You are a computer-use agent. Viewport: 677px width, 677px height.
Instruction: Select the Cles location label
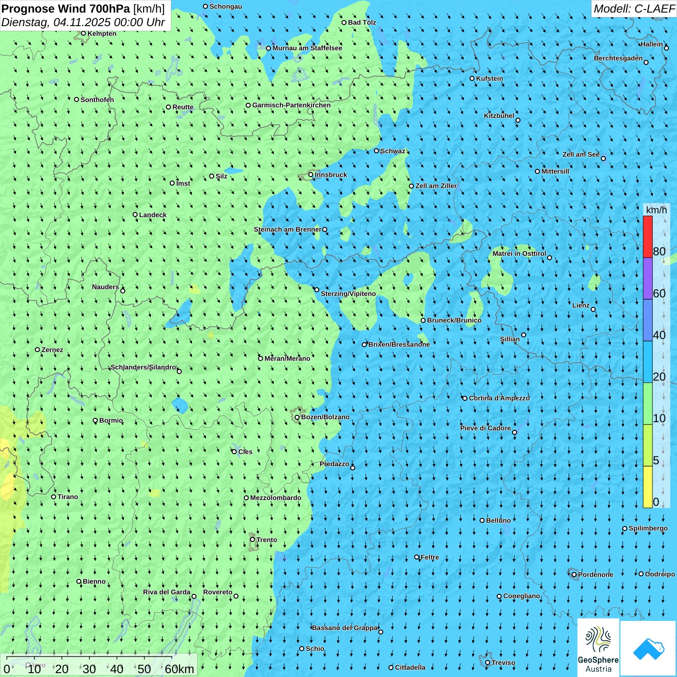coord(245,452)
